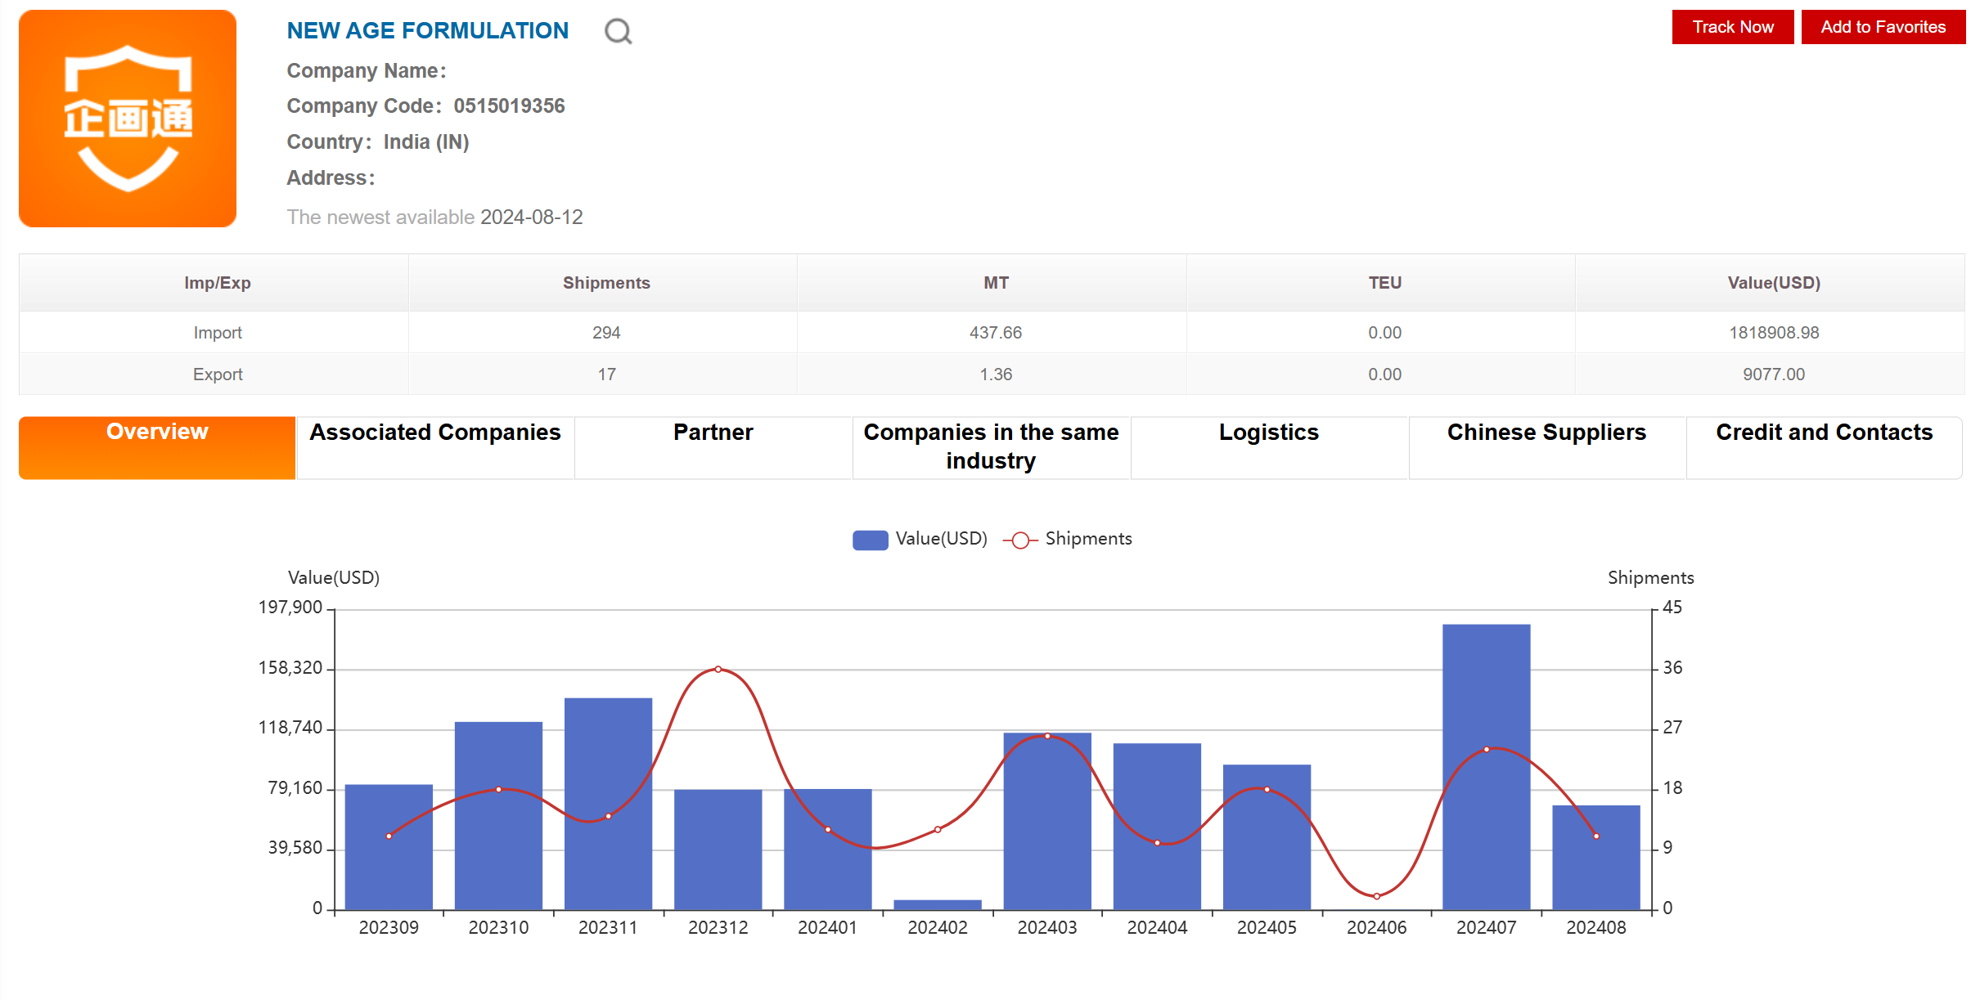This screenshot has height=1000, width=1980.
Task: Click the Country India (IN) text
Action: point(378,142)
